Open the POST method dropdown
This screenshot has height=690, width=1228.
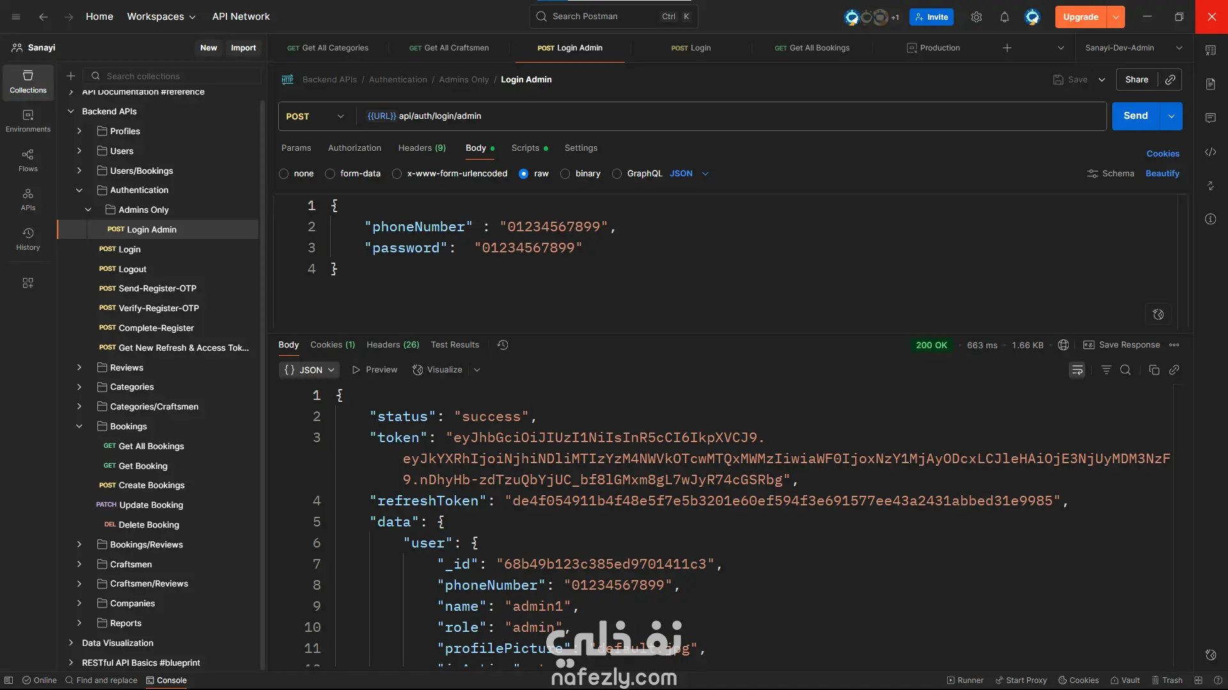315,116
